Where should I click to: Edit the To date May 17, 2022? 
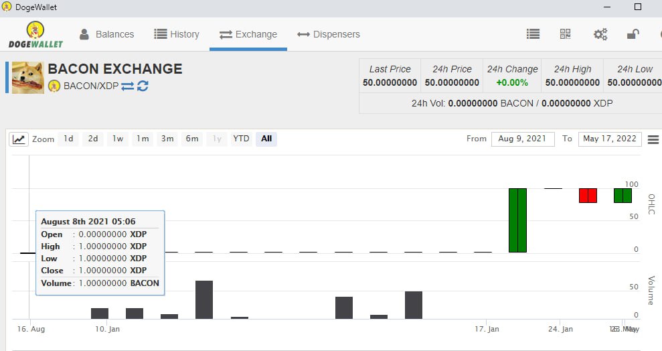[x=610, y=139]
